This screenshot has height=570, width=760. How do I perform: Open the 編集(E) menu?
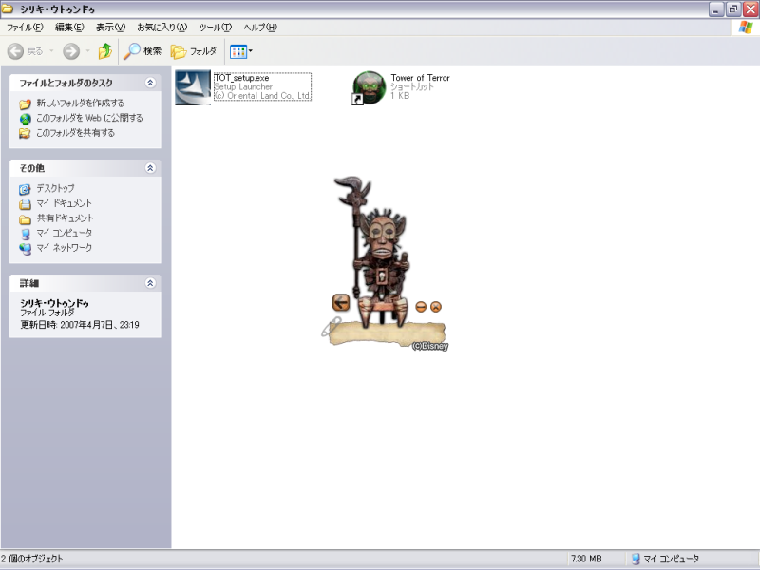pyautogui.click(x=69, y=28)
